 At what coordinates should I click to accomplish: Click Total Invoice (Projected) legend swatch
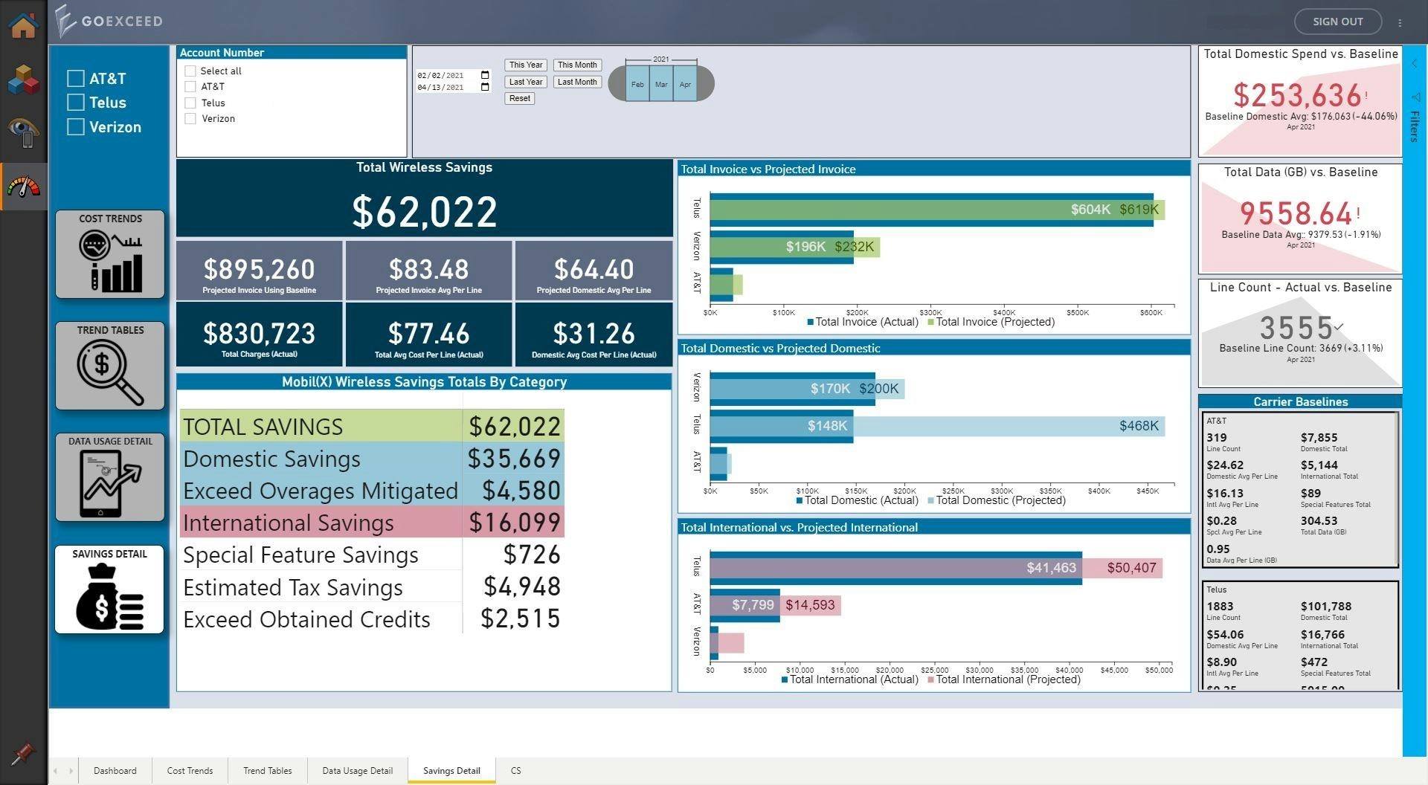(x=931, y=323)
